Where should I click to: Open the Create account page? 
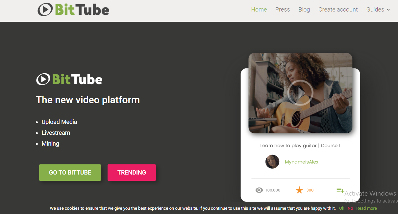click(338, 10)
